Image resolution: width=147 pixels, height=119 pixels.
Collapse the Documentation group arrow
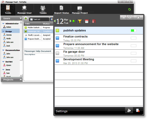tap(3, 50)
